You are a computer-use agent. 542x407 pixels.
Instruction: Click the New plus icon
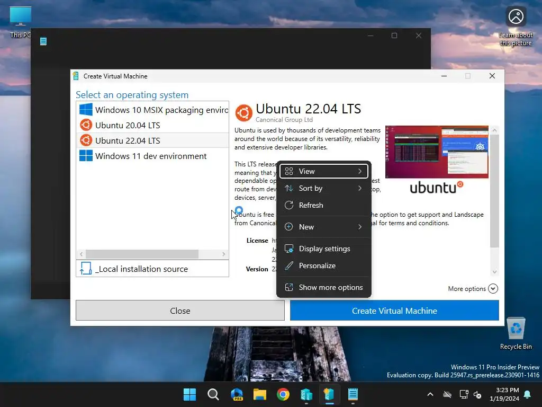[x=289, y=227]
